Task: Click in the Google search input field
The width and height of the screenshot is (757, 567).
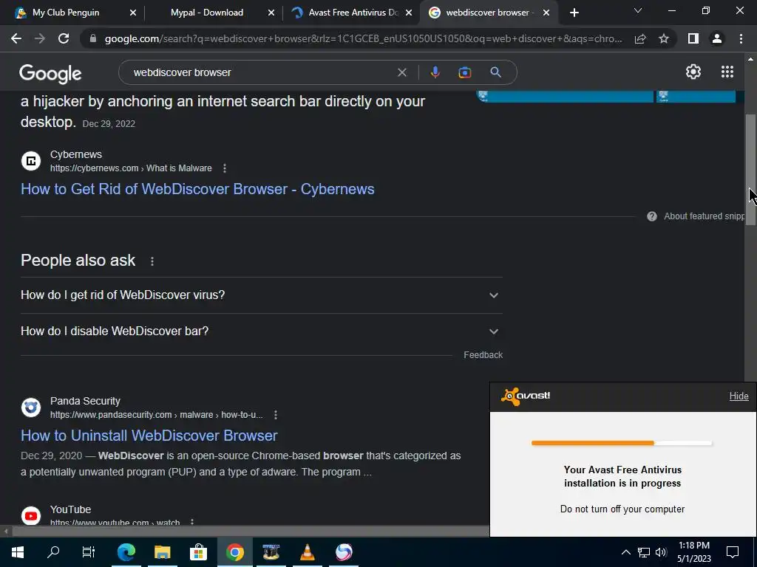Action: click(261, 72)
